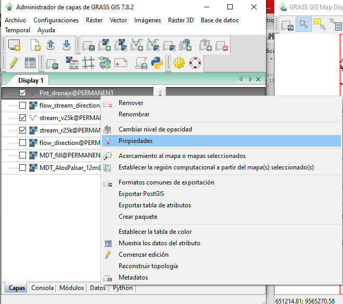
Task: Toggle the stream_r25k layer checkbox
Action: (x=22, y=130)
